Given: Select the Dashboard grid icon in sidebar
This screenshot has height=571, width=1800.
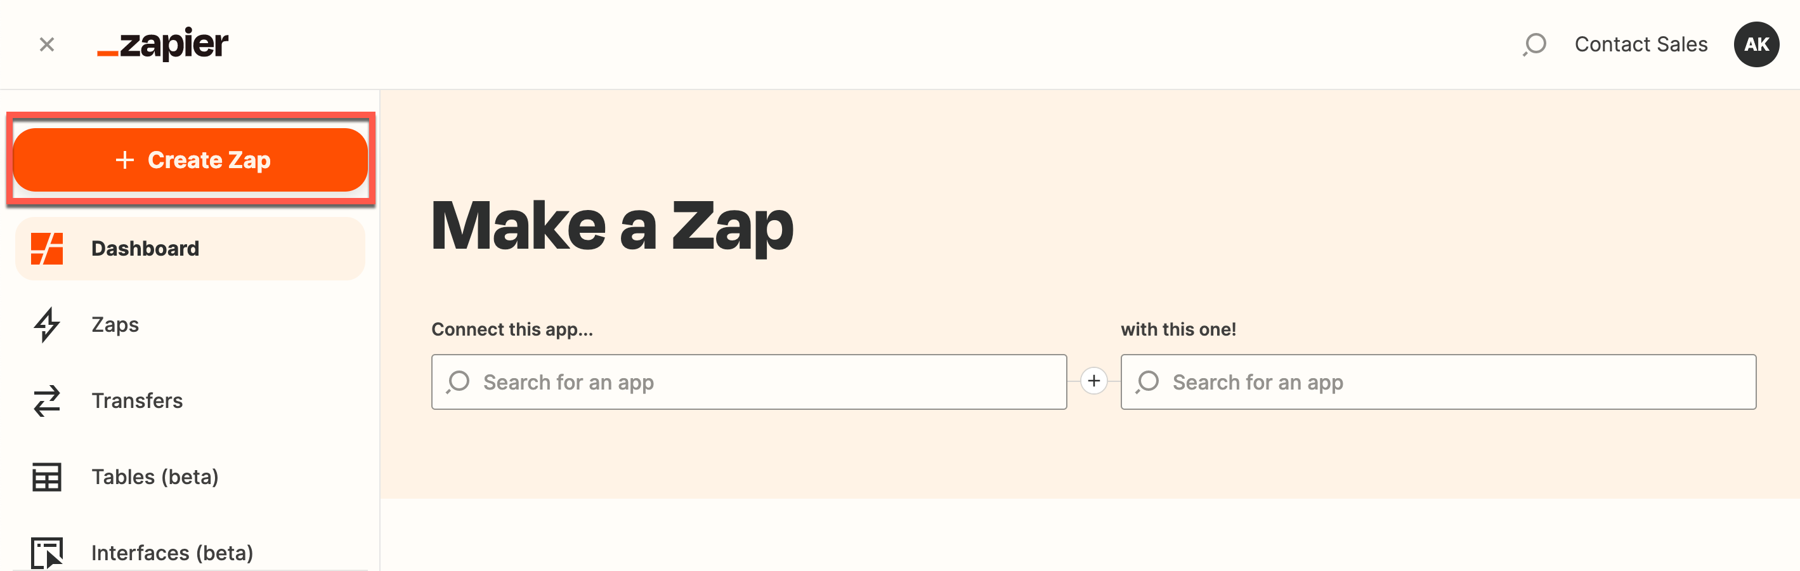Looking at the screenshot, I should point(46,248).
